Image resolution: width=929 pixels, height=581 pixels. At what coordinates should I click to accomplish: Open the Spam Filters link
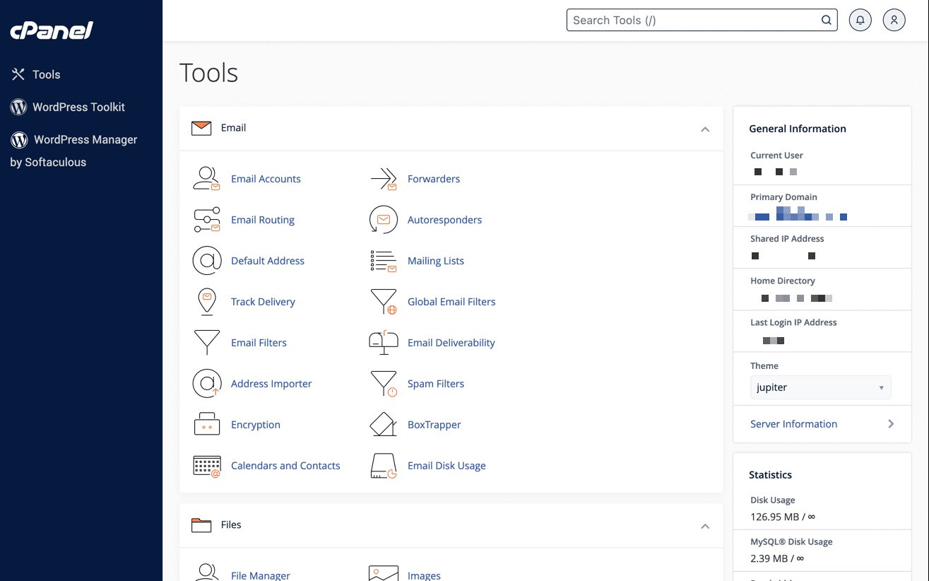tap(436, 384)
